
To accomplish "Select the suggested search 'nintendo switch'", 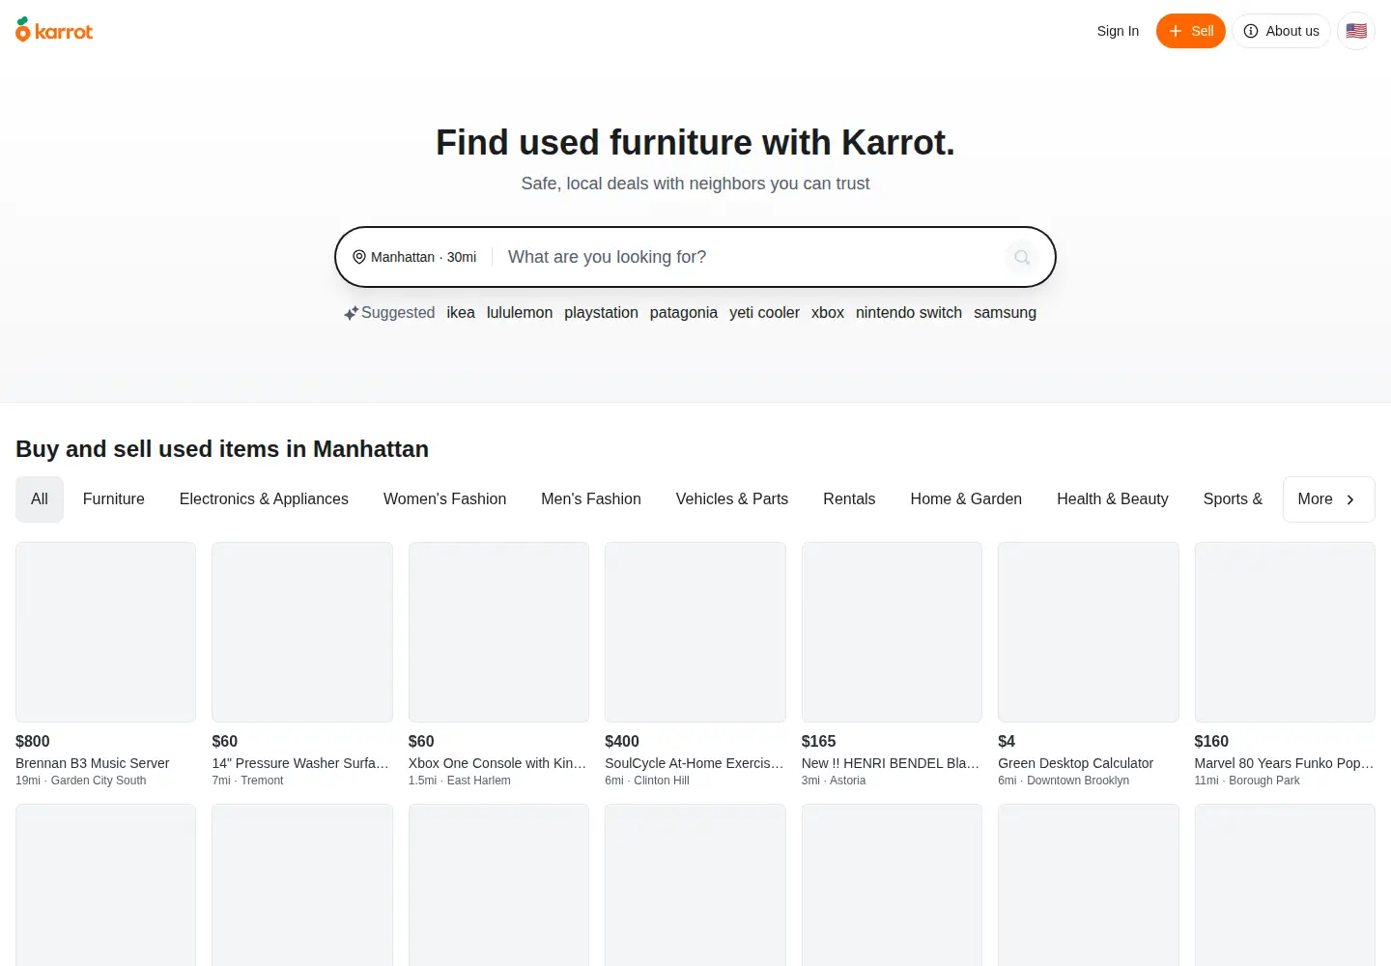I will tap(909, 313).
